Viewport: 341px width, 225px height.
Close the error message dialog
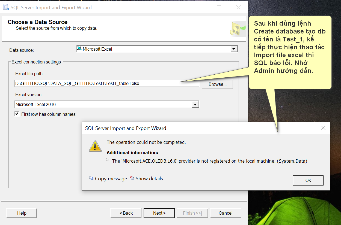point(323,128)
